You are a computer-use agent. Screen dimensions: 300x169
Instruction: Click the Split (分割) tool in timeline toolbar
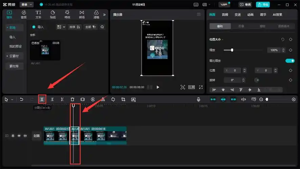[x=42, y=99]
